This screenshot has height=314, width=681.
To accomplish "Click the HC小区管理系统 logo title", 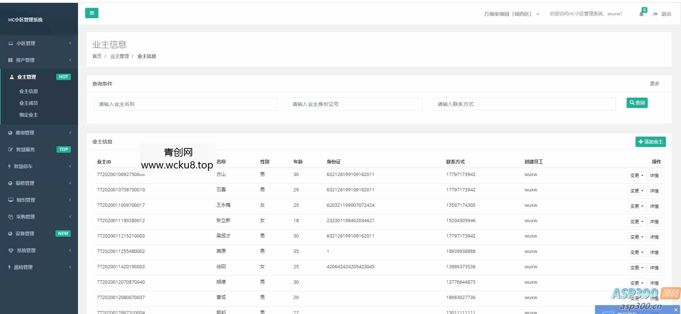I will point(25,20).
